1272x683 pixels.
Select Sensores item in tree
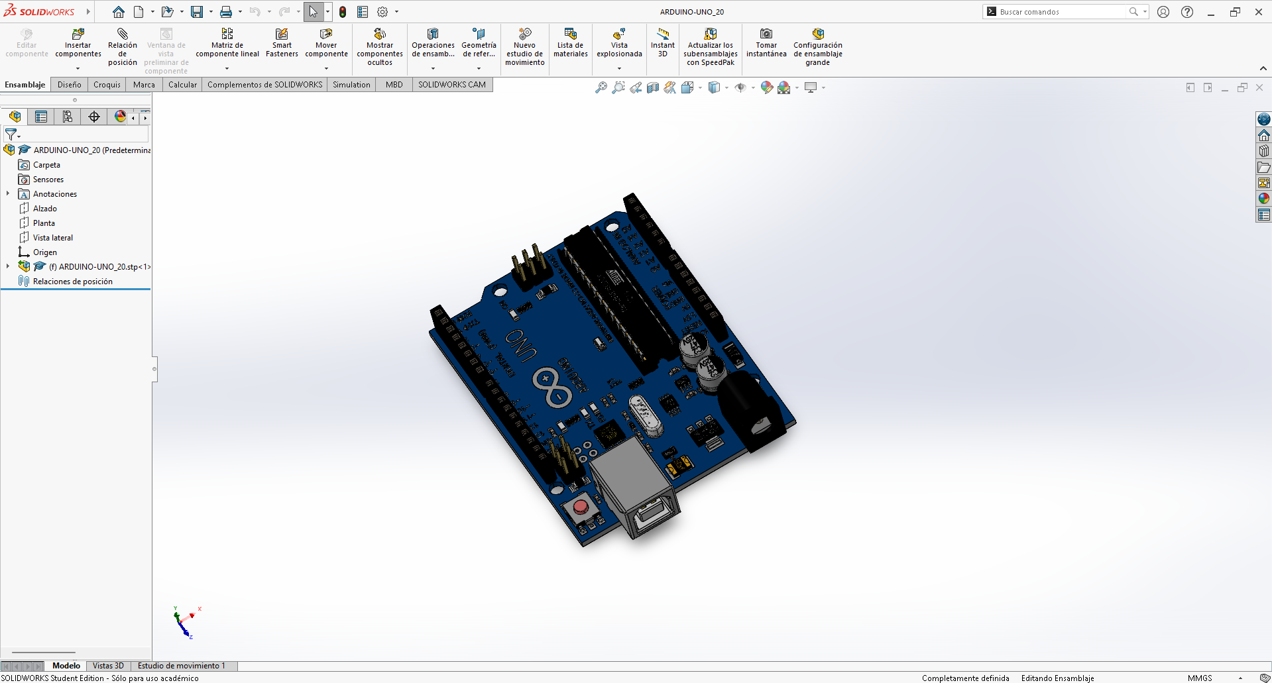tap(48, 180)
